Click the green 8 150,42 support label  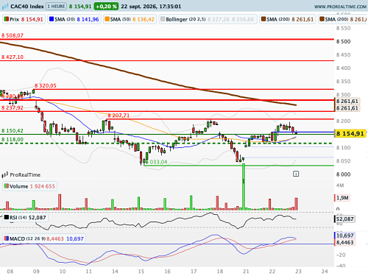tap(13, 131)
